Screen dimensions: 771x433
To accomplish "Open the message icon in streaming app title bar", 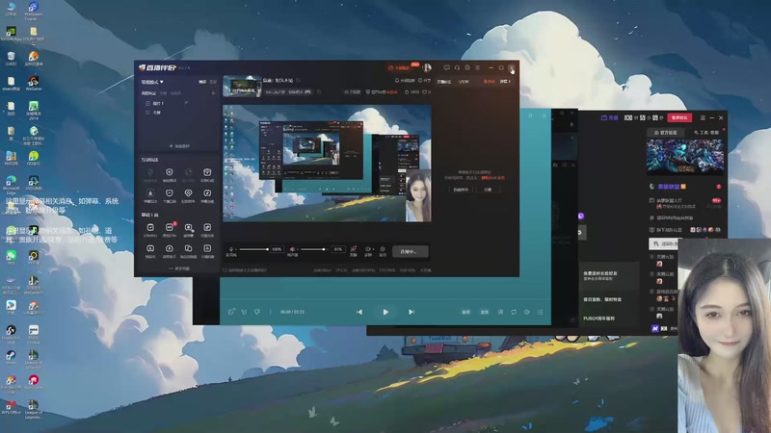I will coord(446,67).
